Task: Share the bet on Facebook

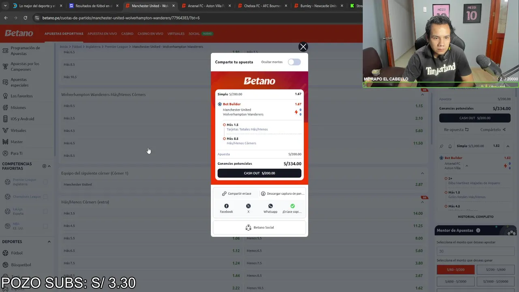Action: pyautogui.click(x=226, y=208)
